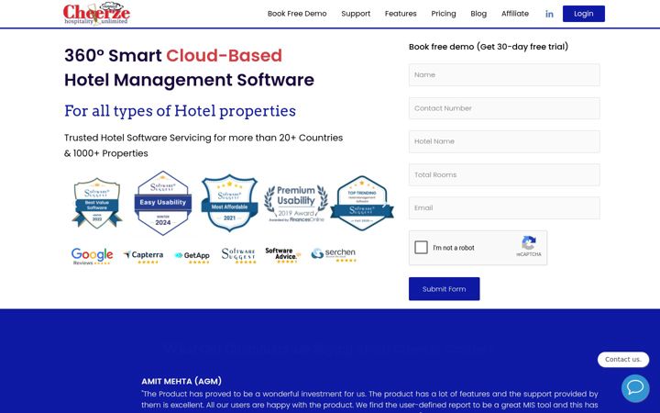
Task: Click the 'For all types of Hotel properties' text
Action: (x=181, y=111)
